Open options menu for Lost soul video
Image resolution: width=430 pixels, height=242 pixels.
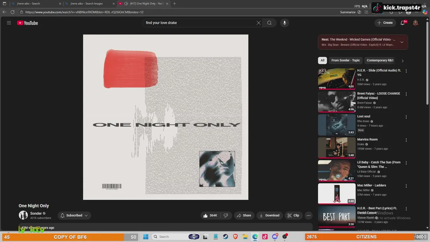coord(406,117)
